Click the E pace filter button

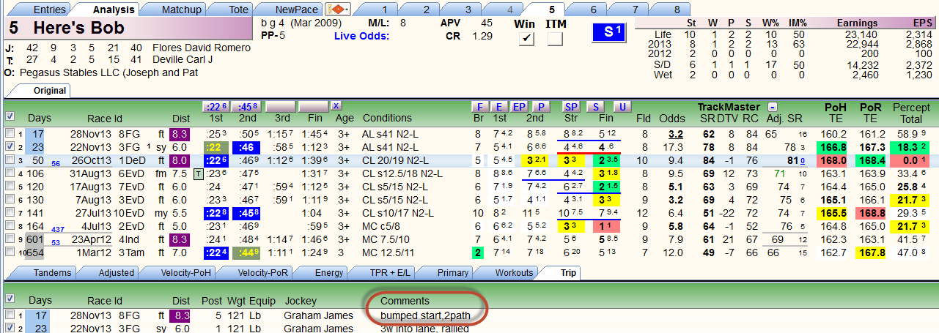(x=500, y=106)
